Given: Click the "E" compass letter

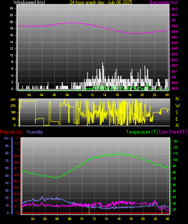Looking at the screenshot, I should [177, 119].
